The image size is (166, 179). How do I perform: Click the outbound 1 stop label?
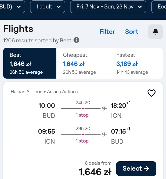(82, 115)
